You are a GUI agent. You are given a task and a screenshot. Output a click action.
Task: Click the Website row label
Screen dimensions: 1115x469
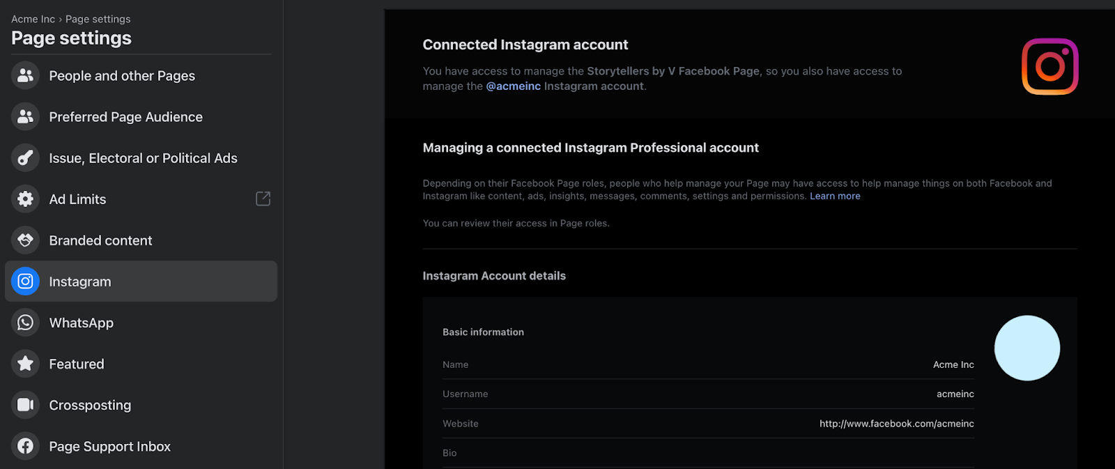pos(460,424)
